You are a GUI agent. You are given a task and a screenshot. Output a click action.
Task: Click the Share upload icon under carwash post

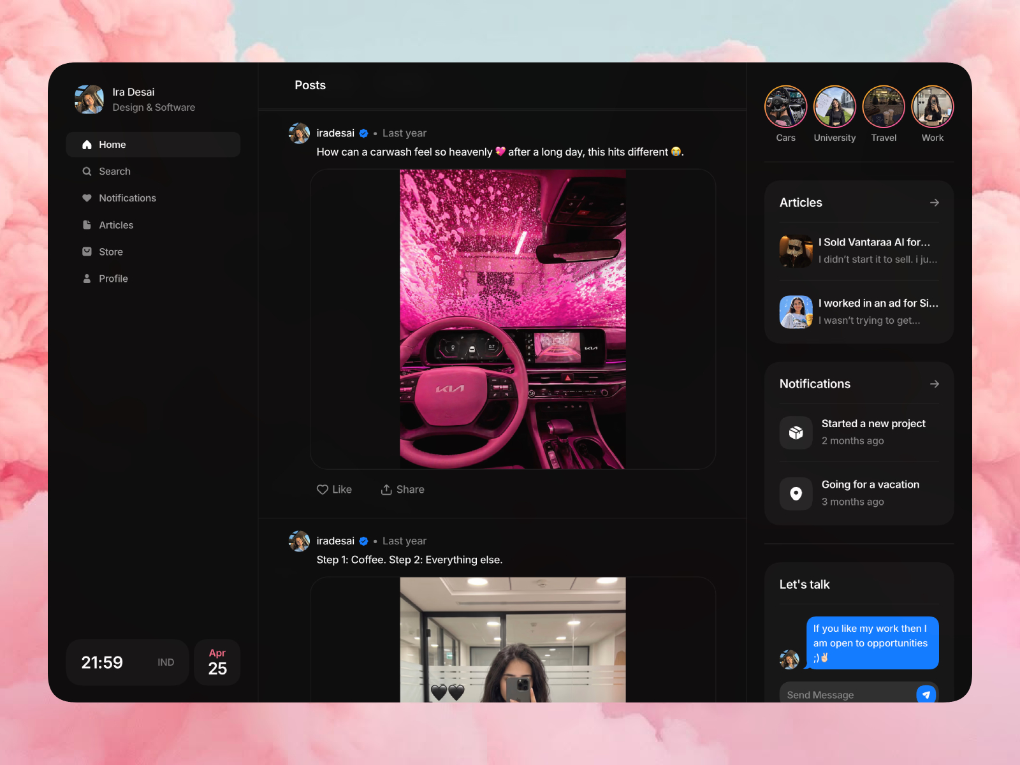(x=386, y=490)
